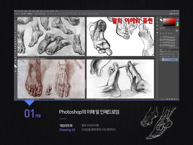
Task: Switch to the Color panel tab
Action: (x=161, y=17)
